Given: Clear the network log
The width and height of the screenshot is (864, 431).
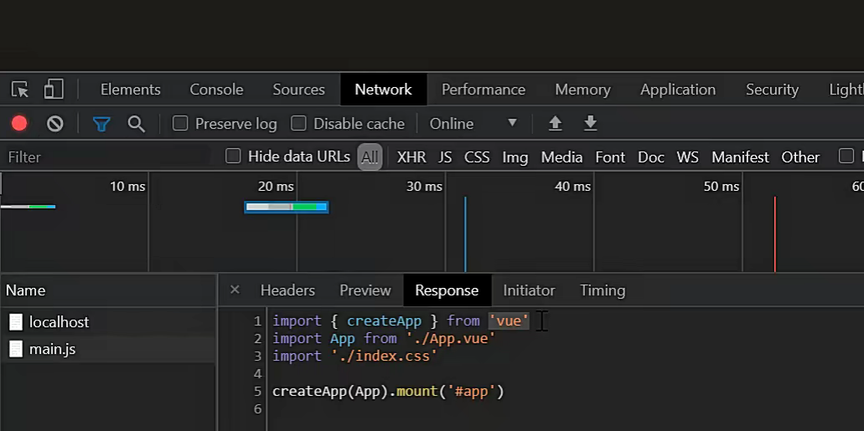Looking at the screenshot, I should click(55, 124).
